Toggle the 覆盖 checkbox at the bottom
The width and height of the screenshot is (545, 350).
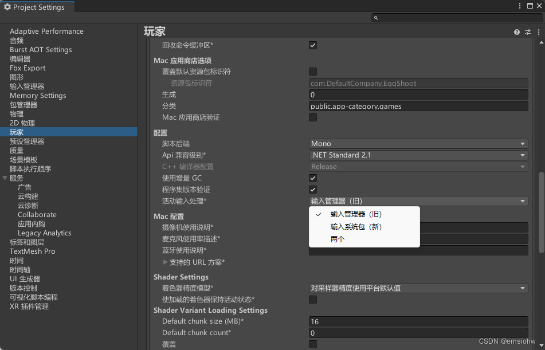[x=313, y=344]
